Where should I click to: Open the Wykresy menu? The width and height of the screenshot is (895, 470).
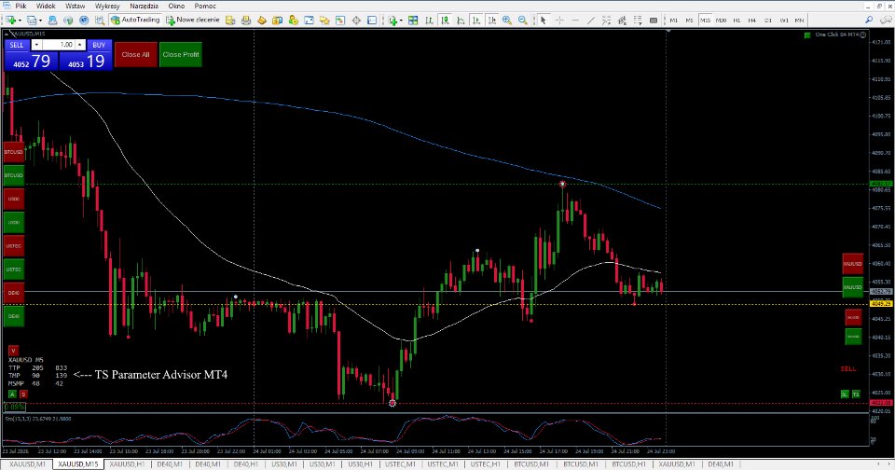107,6
